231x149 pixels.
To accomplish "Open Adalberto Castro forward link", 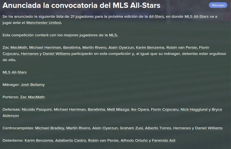I will (x=70, y=140).
